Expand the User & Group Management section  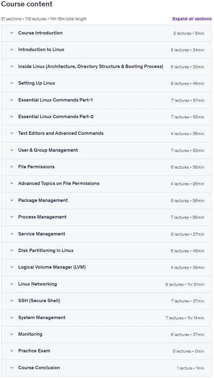(107, 150)
